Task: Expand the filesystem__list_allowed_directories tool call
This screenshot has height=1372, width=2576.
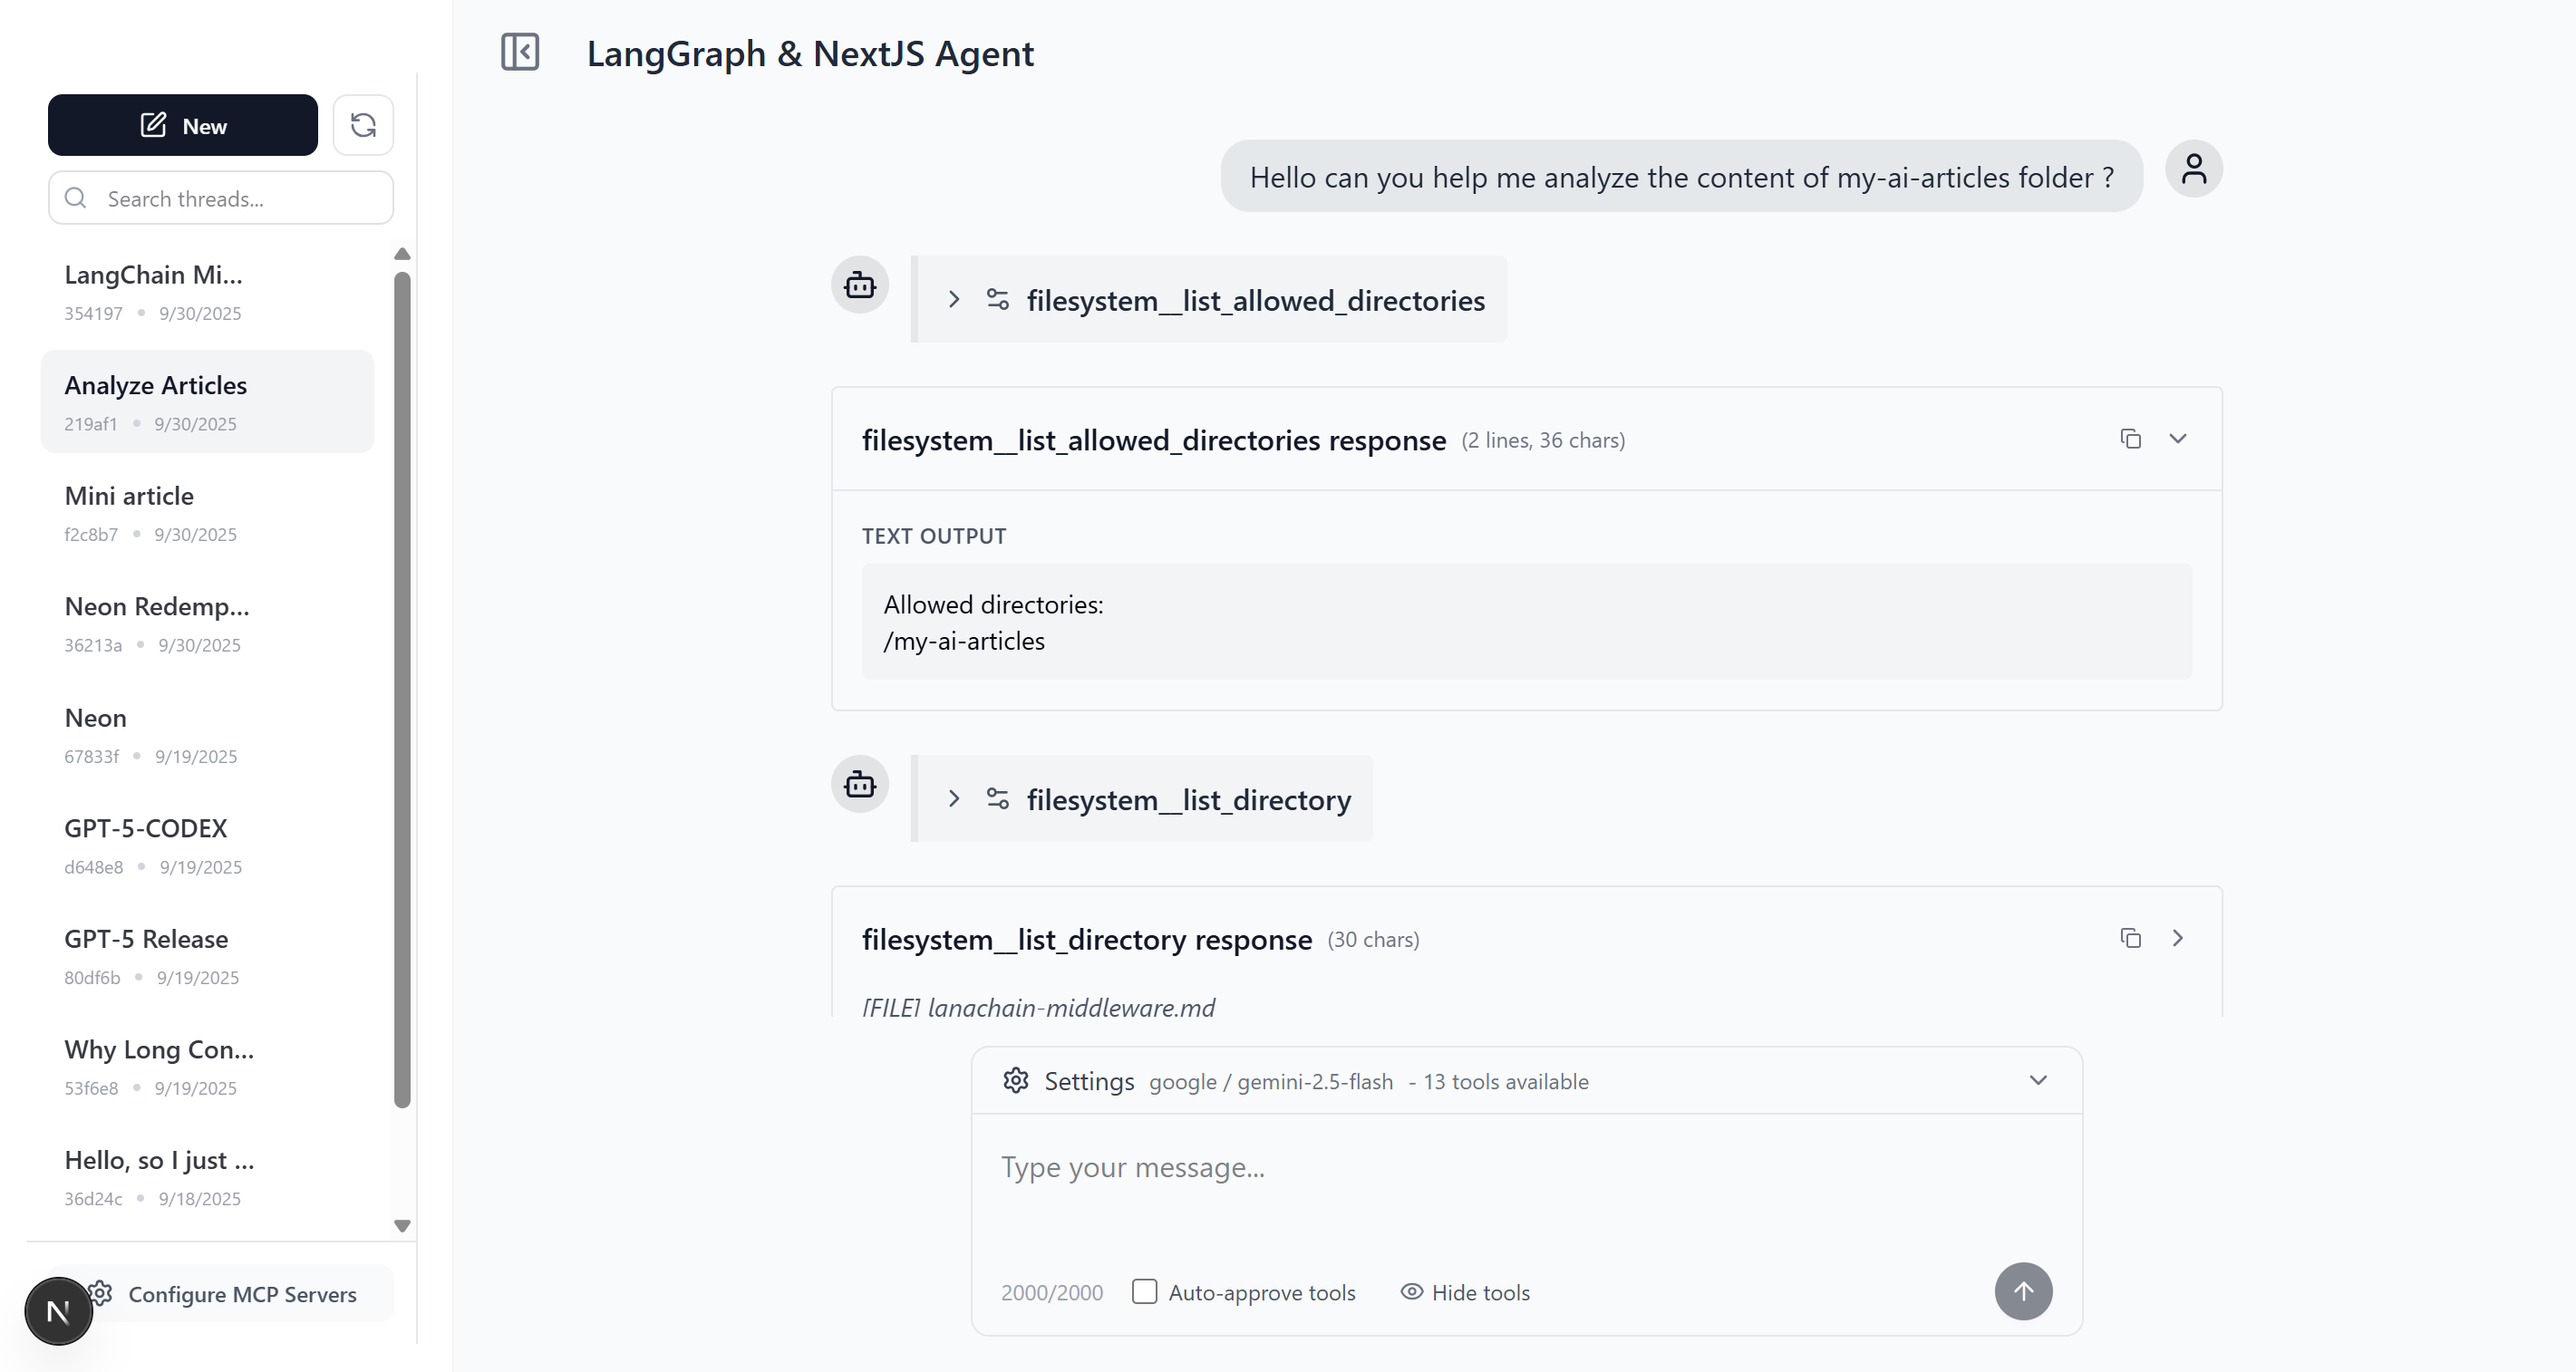Action: click(x=953, y=299)
